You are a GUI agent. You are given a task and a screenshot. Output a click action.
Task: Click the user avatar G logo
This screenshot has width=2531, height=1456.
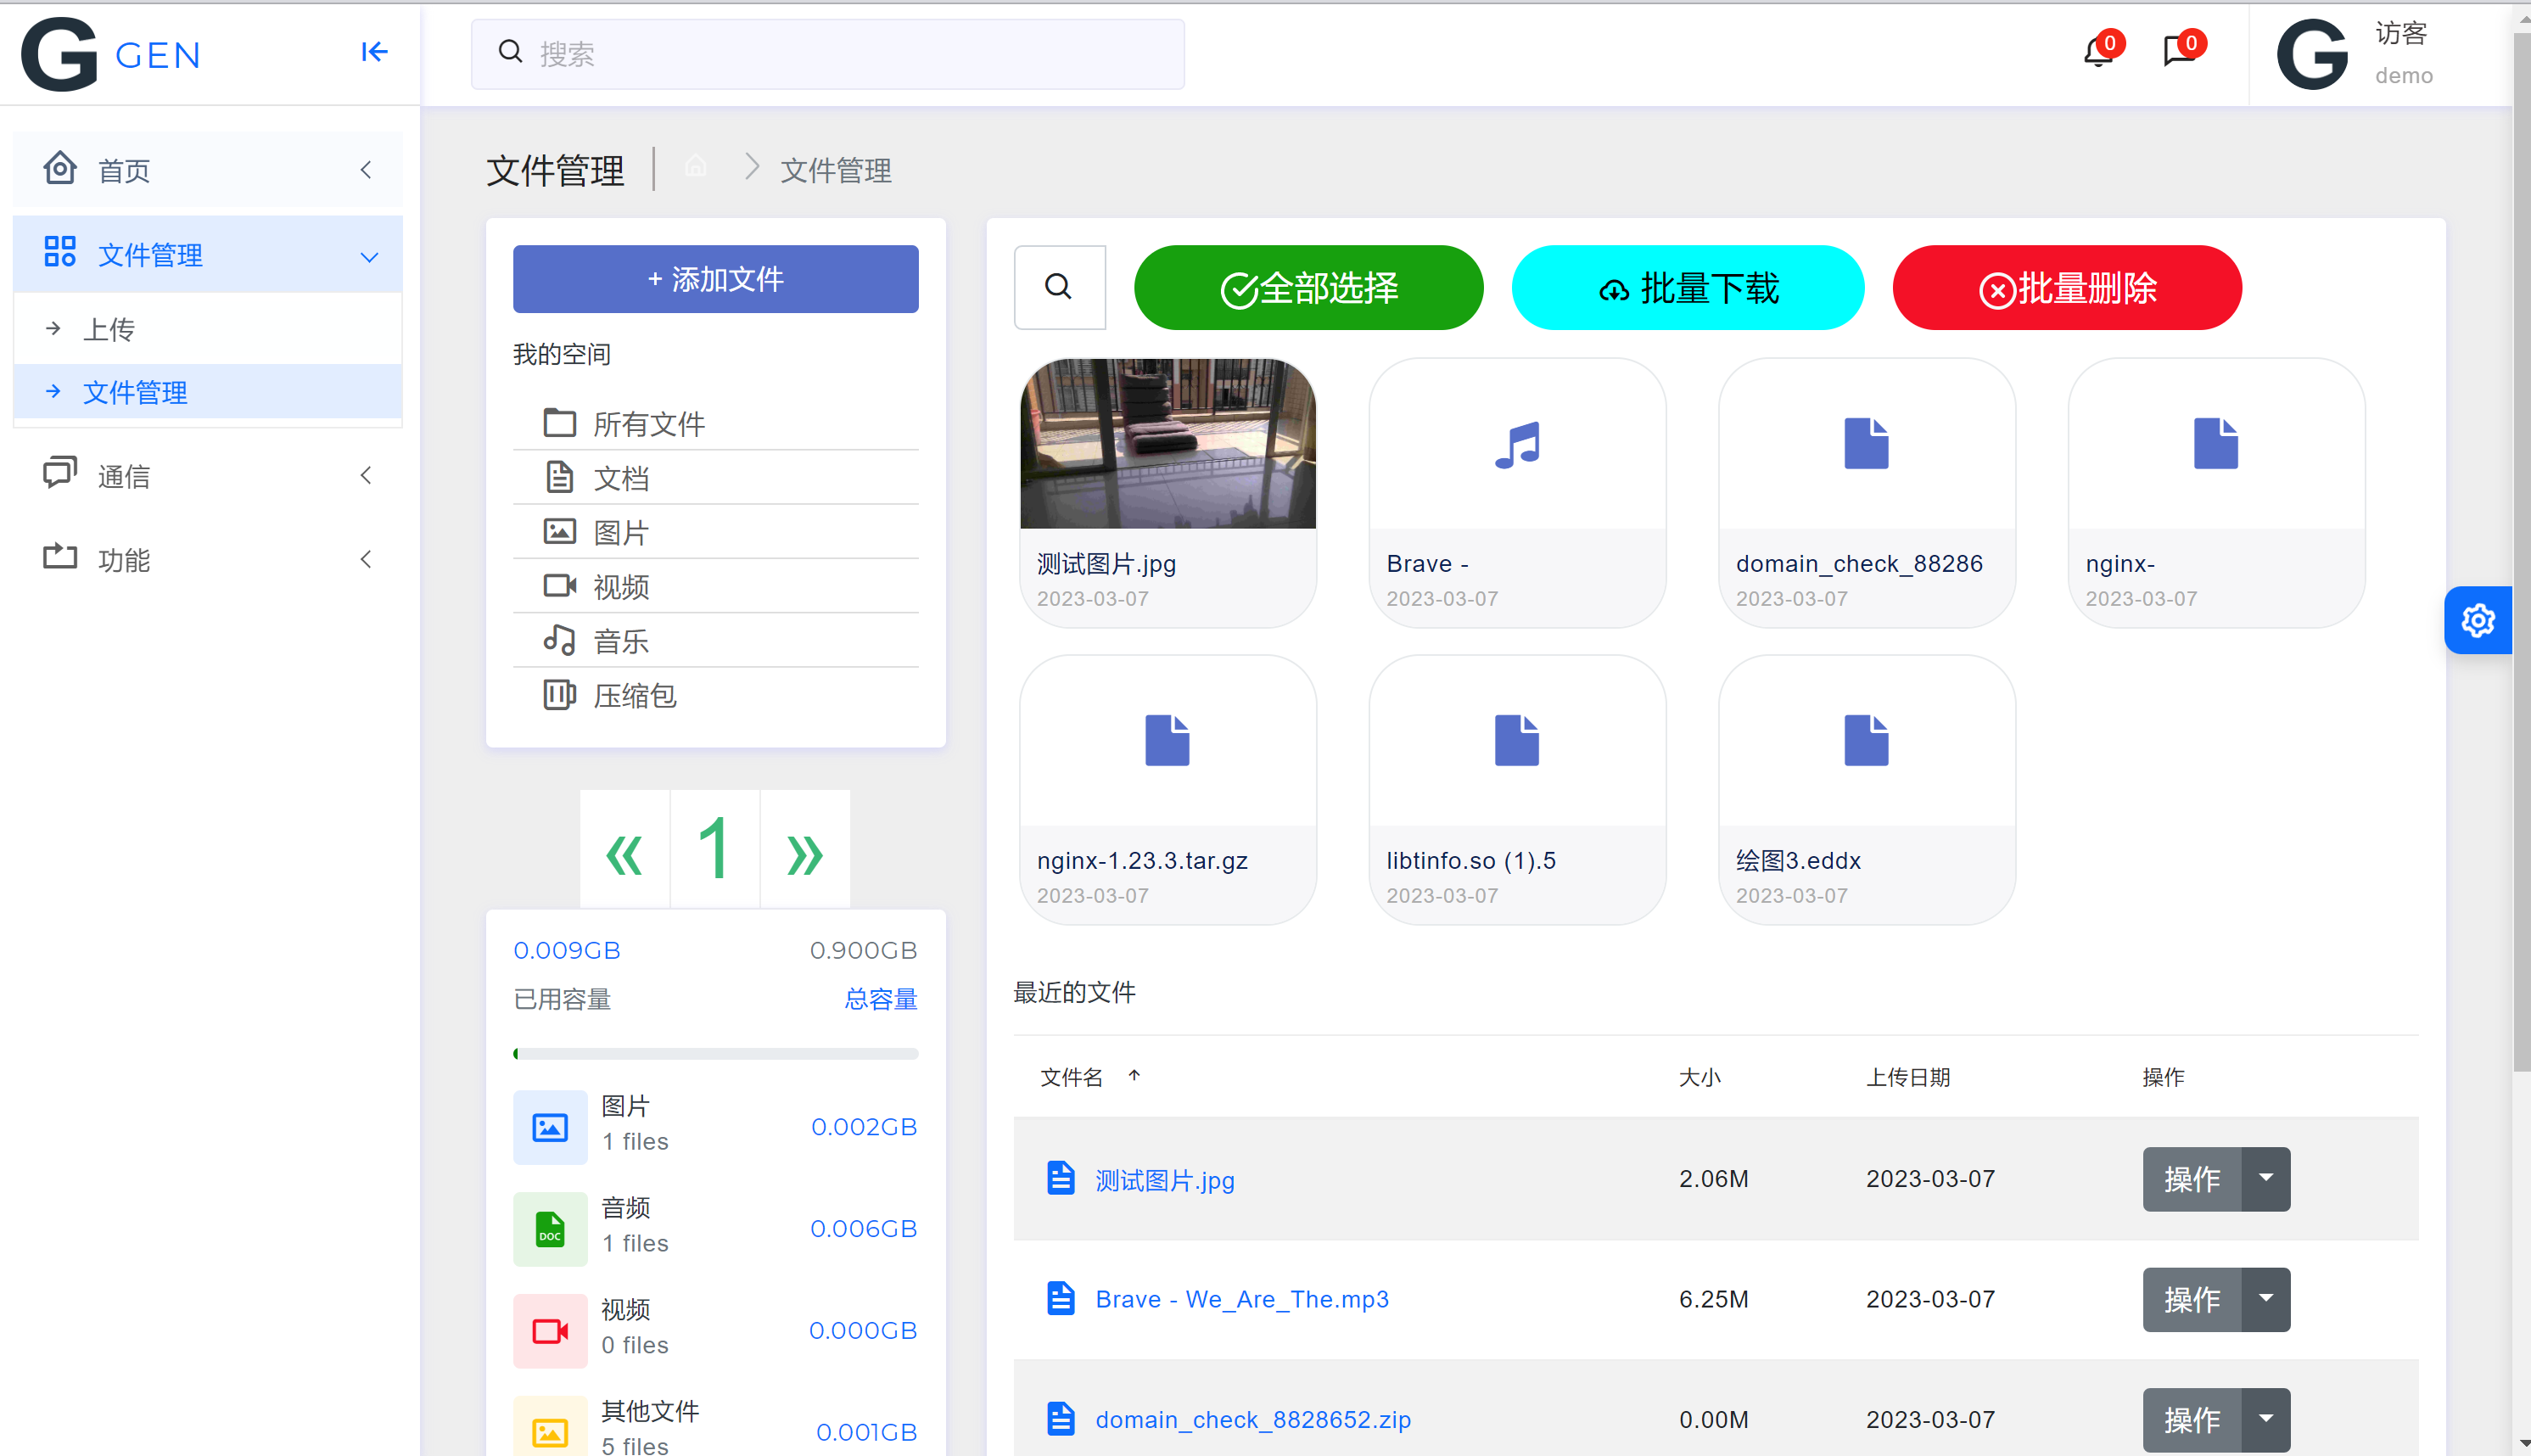[2311, 54]
